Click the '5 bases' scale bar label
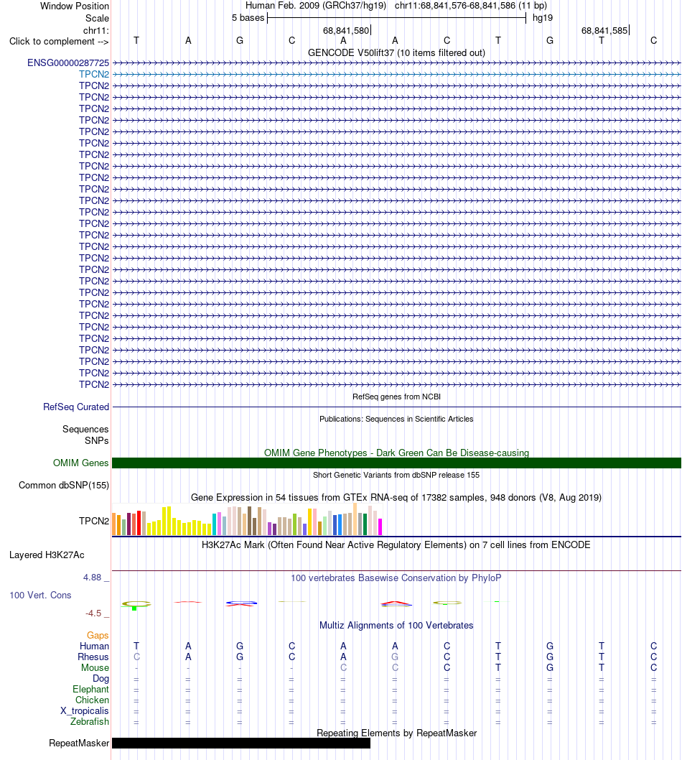682x760 pixels. coord(248,18)
